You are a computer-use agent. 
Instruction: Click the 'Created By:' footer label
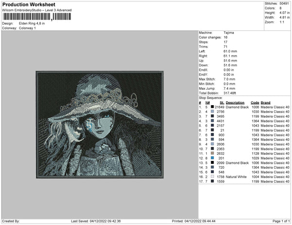click(x=11, y=221)
